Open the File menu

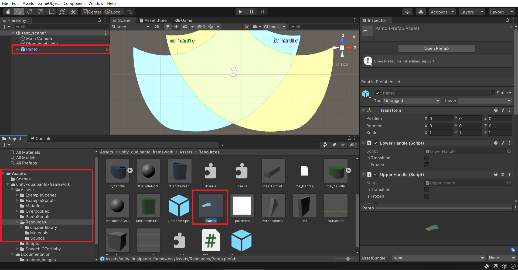tap(5, 3)
